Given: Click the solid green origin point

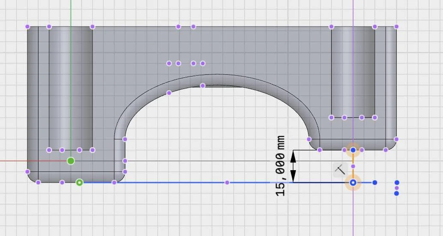Looking at the screenshot, I should 71,161.
